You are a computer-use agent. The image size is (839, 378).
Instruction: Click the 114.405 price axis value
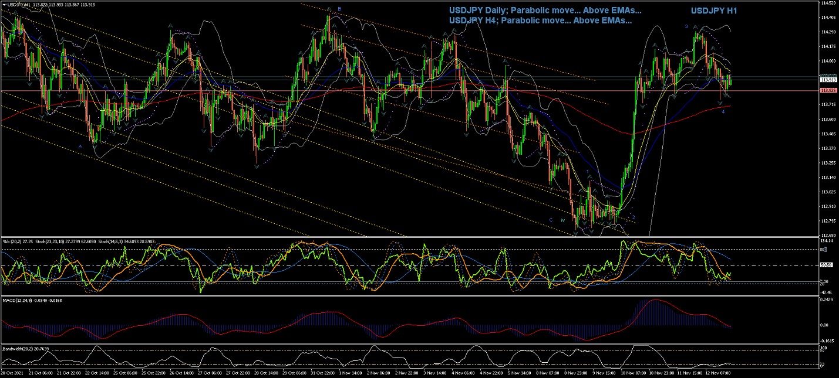click(828, 17)
